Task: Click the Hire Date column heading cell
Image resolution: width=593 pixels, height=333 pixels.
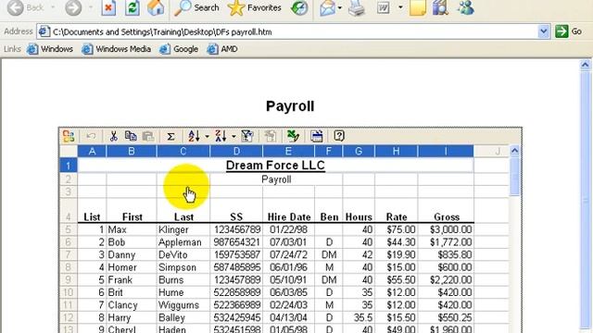Action: click(288, 210)
